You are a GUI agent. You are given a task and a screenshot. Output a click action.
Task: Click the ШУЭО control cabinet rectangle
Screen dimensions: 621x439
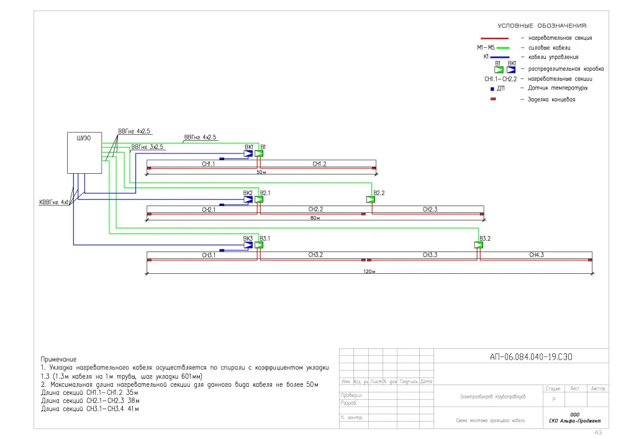click(x=84, y=153)
